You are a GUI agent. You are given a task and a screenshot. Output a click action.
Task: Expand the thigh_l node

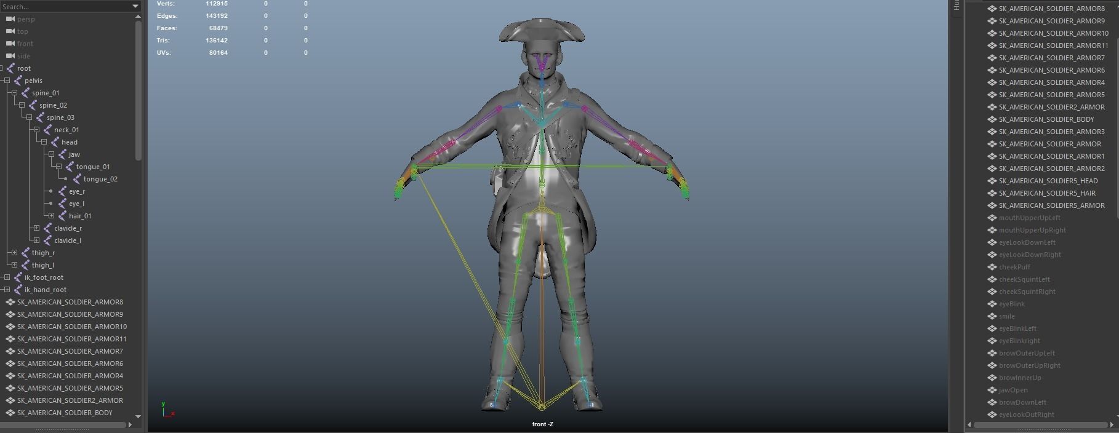point(14,265)
